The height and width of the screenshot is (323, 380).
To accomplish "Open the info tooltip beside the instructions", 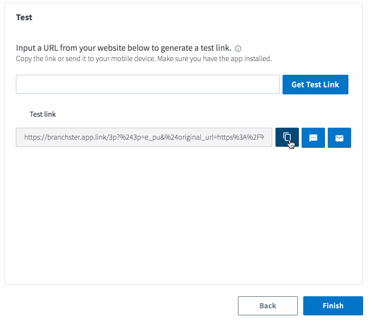I will tap(238, 49).
